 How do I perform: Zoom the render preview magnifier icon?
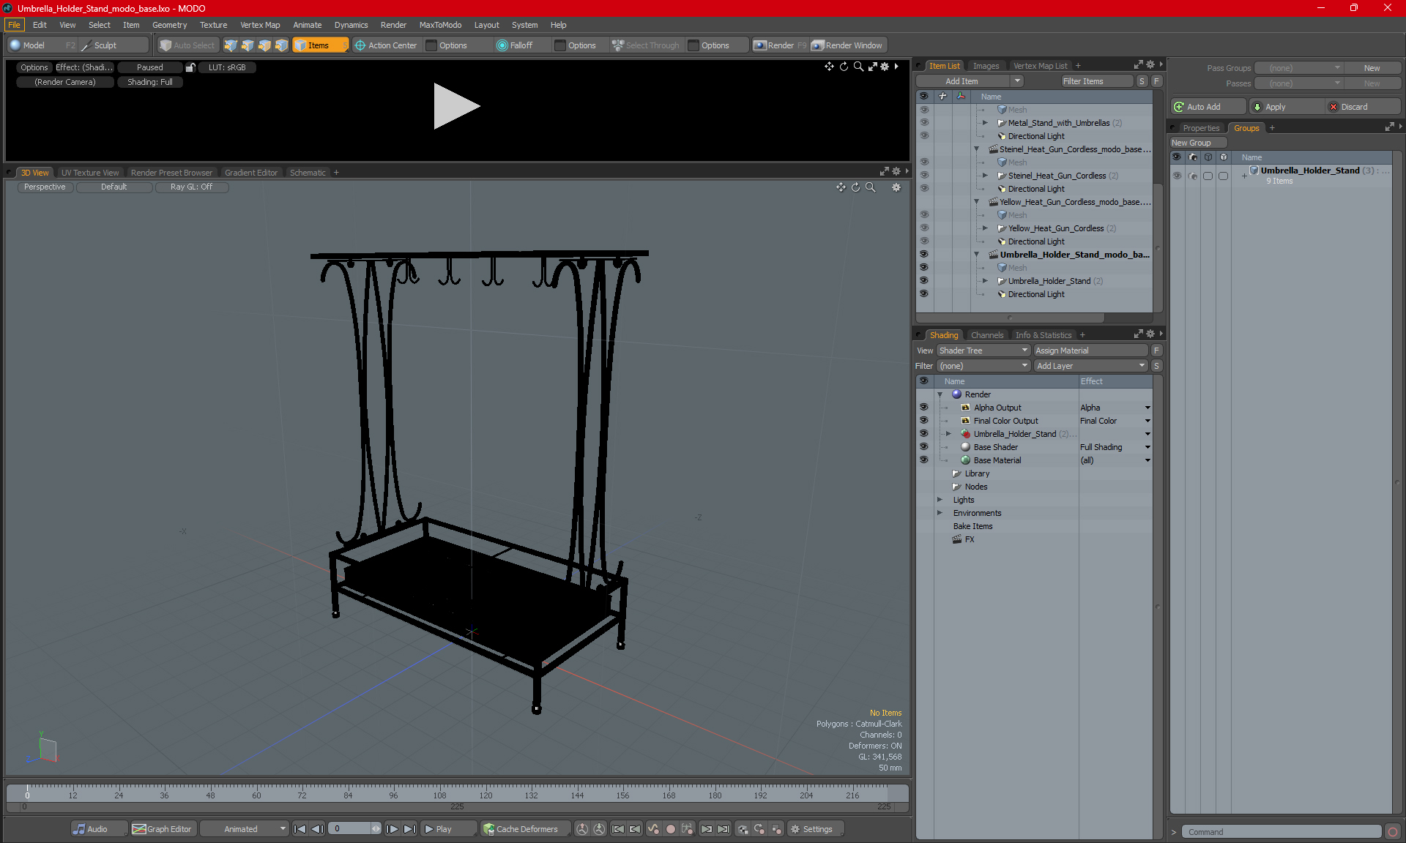[858, 67]
